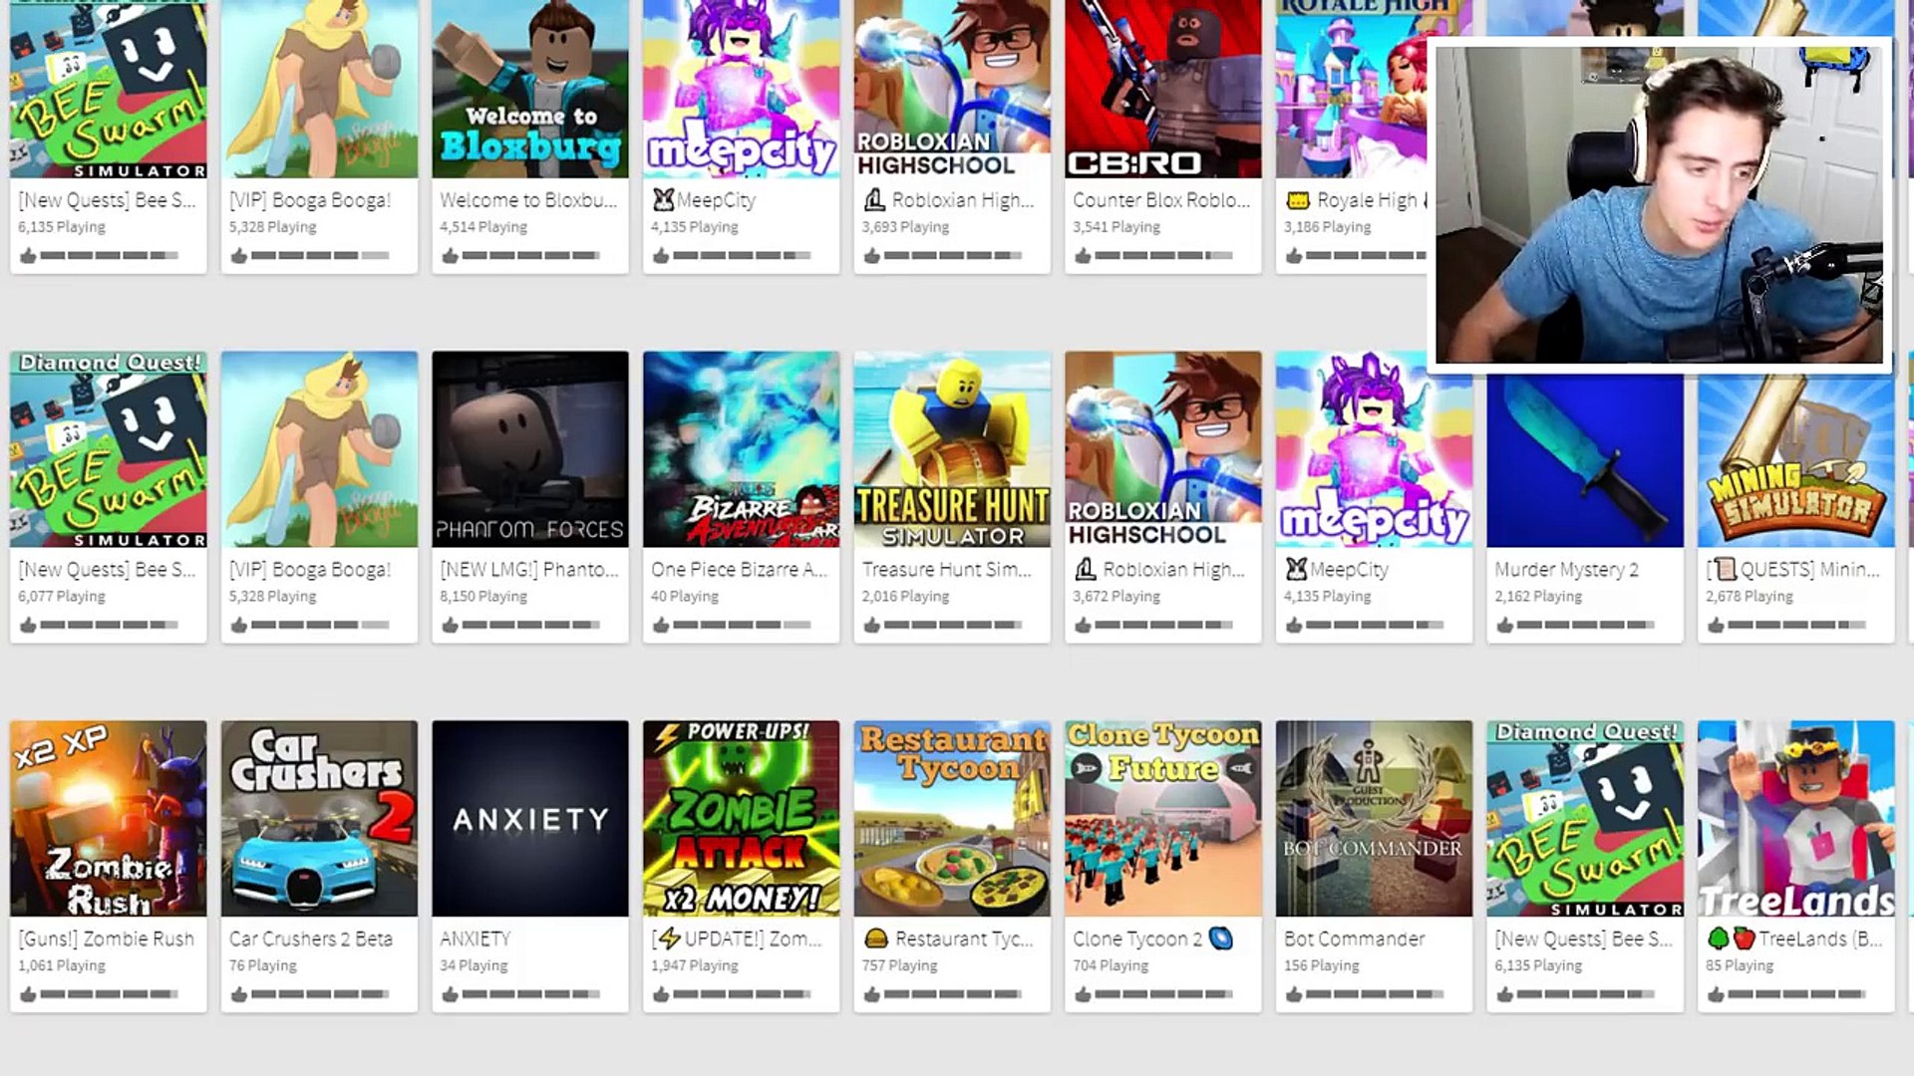
Task: Click the Treasure Hunt Simulator thumbnail
Action: coord(951,448)
